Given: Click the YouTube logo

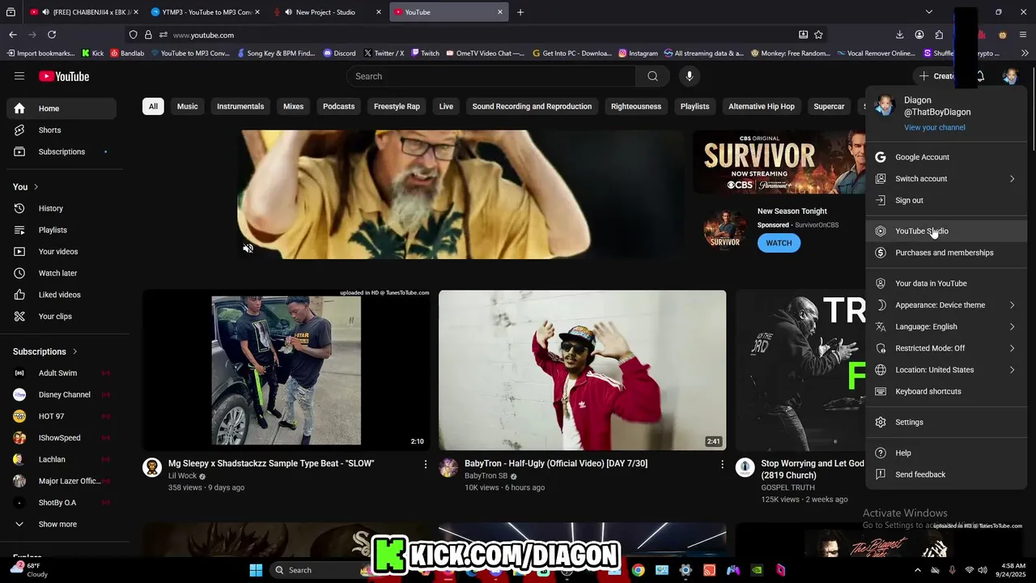Looking at the screenshot, I should click(x=64, y=76).
